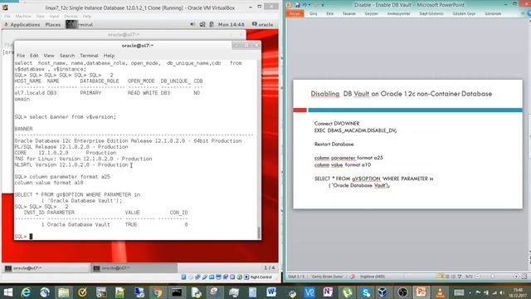The height and width of the screenshot is (299, 531).
Task: Launch Internet Explorer from the taskbar
Action: click(x=26, y=292)
